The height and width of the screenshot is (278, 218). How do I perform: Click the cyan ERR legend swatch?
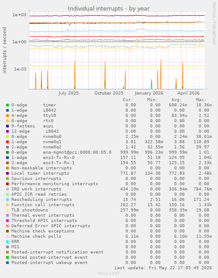7,242
